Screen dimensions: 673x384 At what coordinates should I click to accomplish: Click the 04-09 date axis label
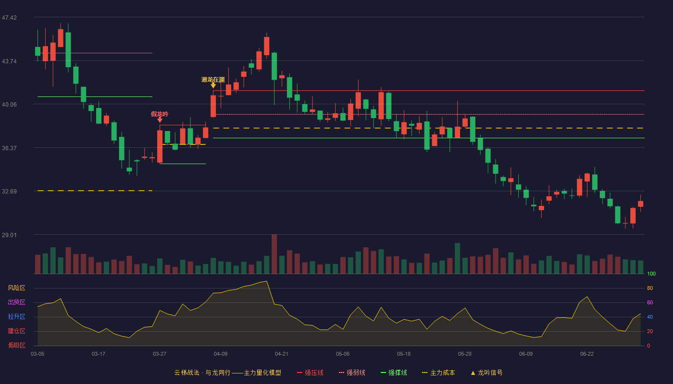221,354
